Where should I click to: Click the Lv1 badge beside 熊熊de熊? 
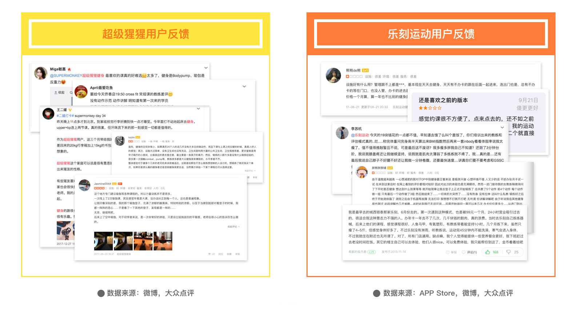tap(365, 70)
